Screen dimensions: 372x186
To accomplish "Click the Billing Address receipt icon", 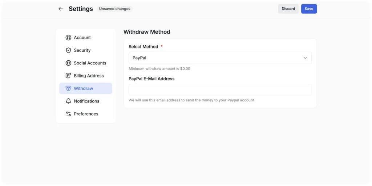I will coord(68,76).
